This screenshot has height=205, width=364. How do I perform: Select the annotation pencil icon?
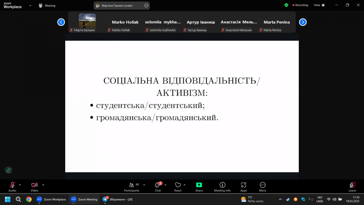pos(8,170)
